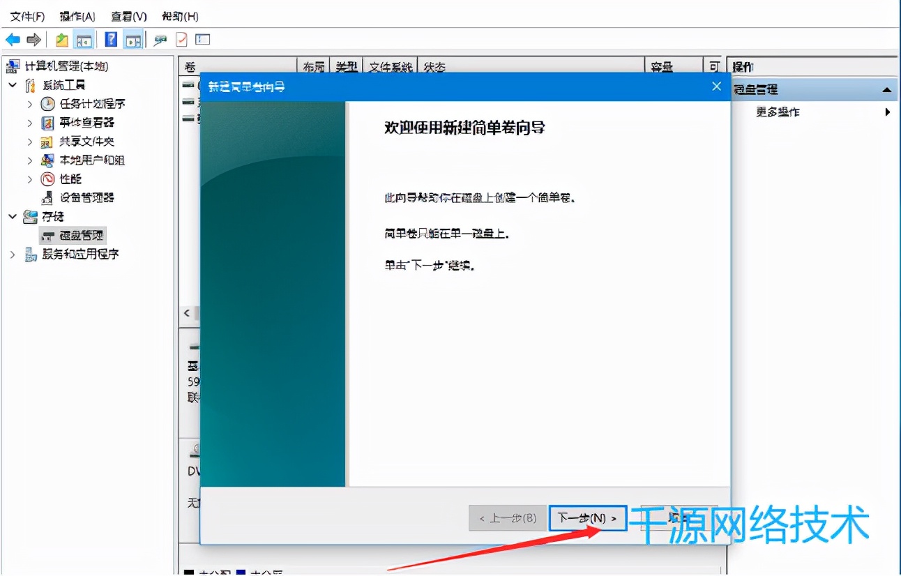The width and height of the screenshot is (901, 576).
Task: Expand 更多操作 (More Actions) submenu arrow
Action: 888,111
